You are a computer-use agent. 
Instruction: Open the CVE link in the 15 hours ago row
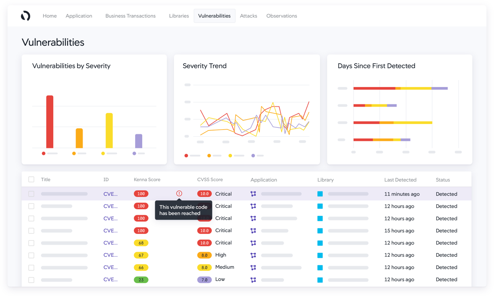pos(110,231)
